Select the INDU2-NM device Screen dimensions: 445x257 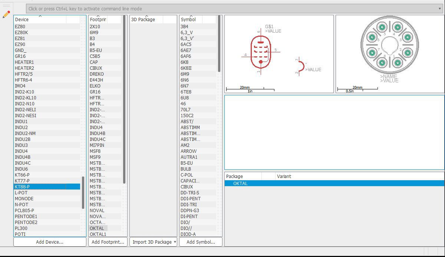point(47,133)
